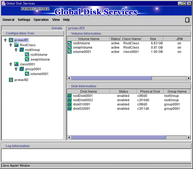
Task: Click the volume0001 icon in Configuration Tree
Action: click(x=27, y=74)
